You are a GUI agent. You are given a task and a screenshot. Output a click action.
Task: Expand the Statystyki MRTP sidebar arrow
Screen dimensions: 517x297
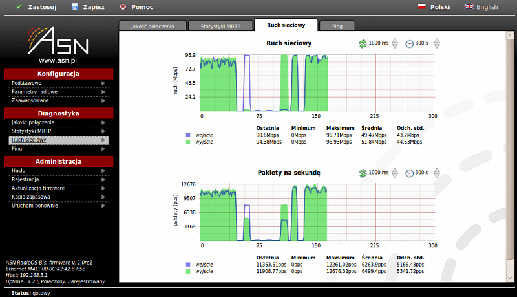click(x=103, y=131)
